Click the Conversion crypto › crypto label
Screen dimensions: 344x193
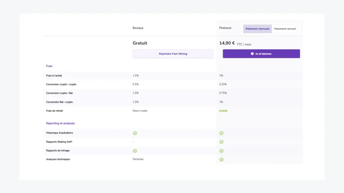click(61, 84)
